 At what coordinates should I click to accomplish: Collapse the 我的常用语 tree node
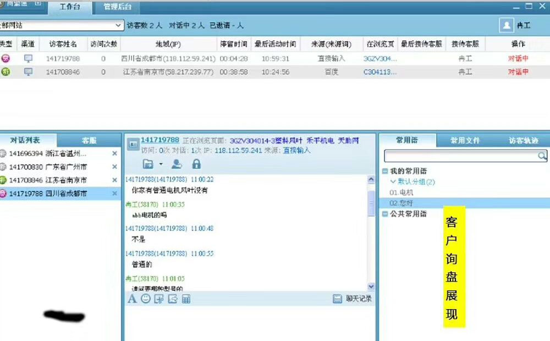point(385,171)
